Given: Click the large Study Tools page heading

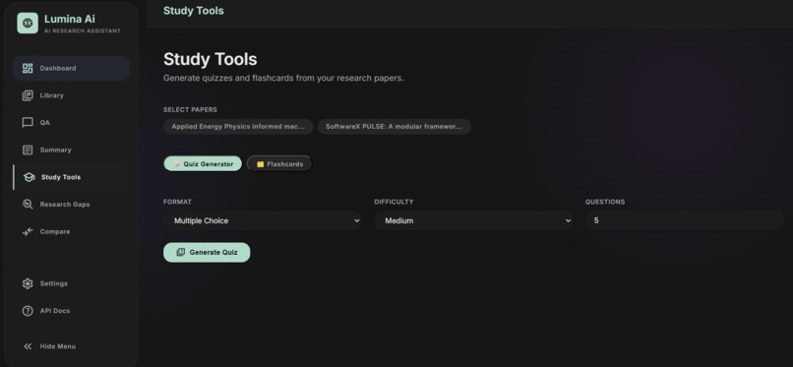Looking at the screenshot, I should (210, 59).
